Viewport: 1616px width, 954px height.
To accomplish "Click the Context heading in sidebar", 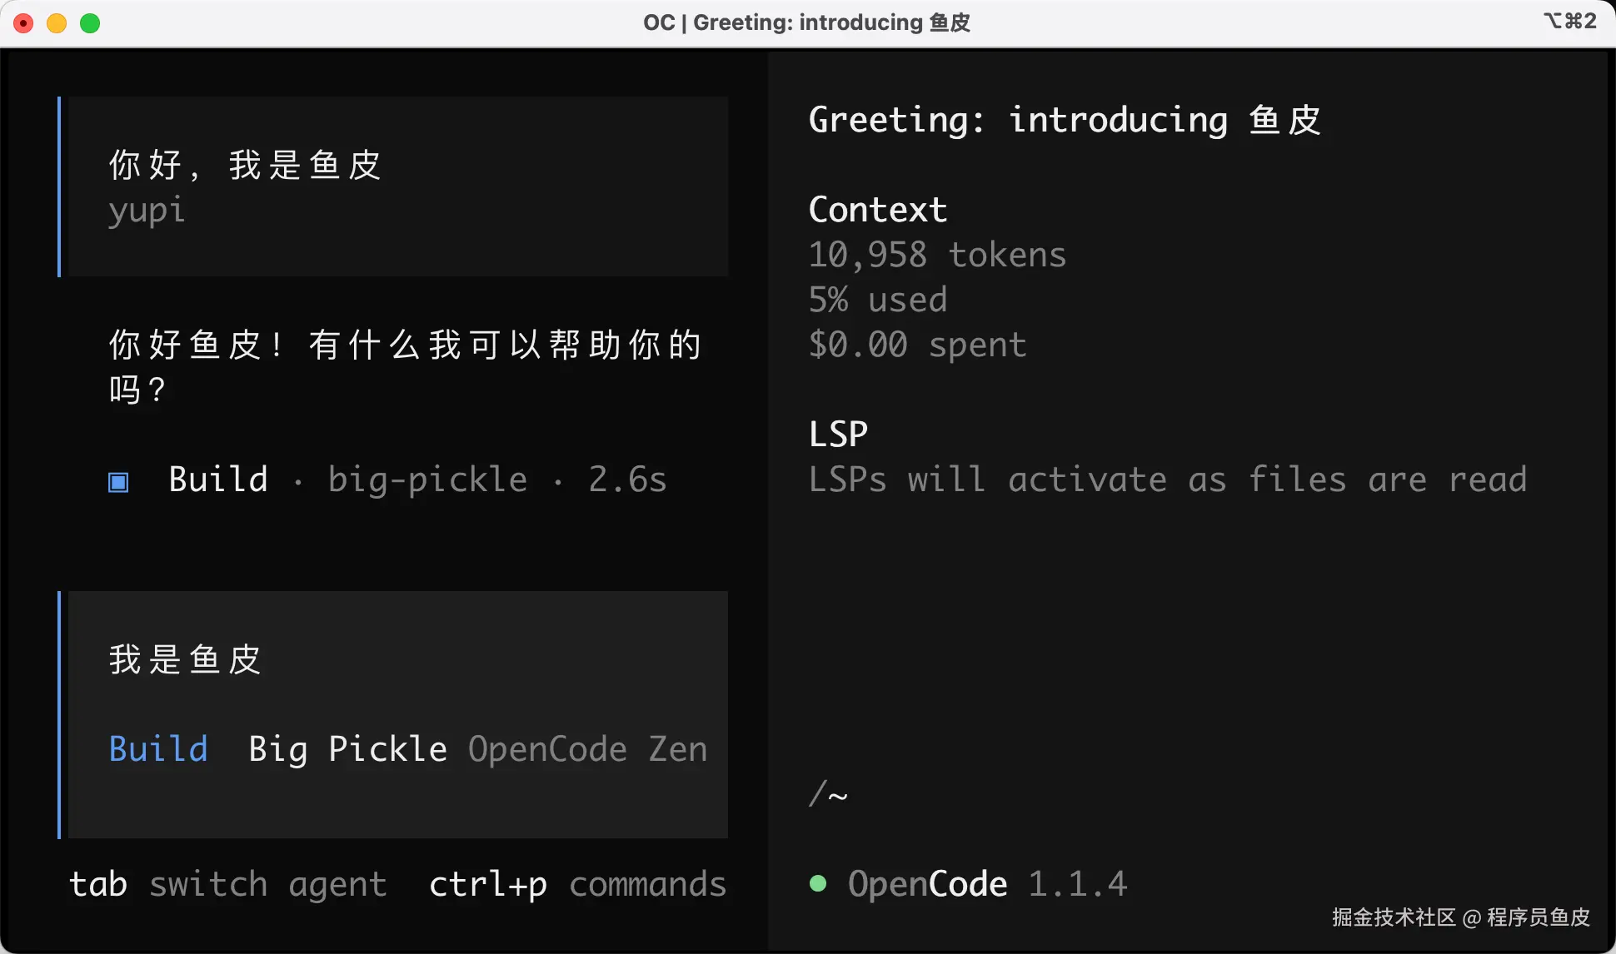I will tap(878, 210).
